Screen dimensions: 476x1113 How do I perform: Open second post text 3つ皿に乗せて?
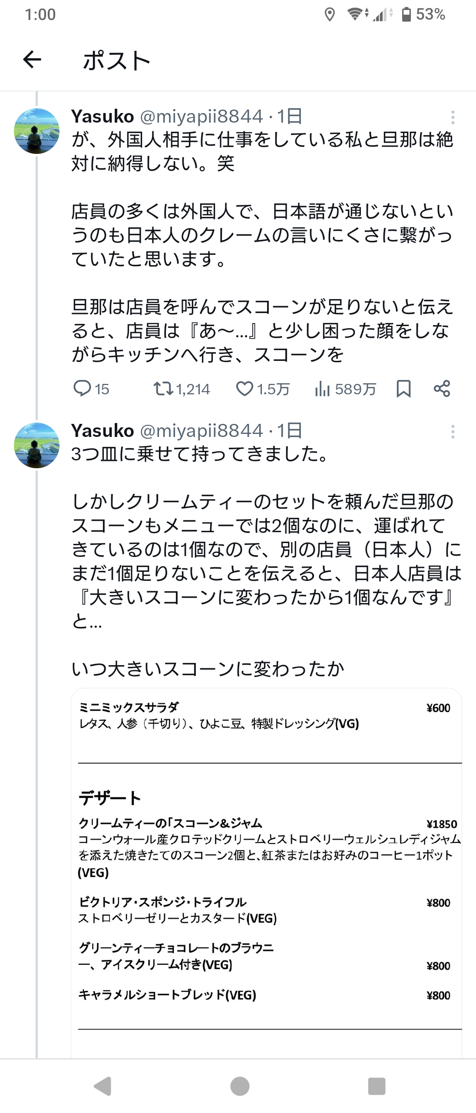(200, 454)
